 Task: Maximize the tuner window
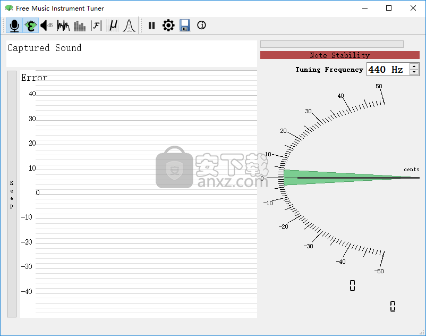[x=389, y=8]
